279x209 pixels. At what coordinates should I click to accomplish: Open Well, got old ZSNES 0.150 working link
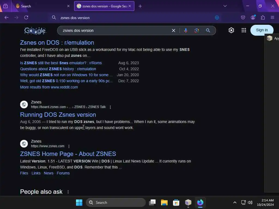(x=66, y=81)
